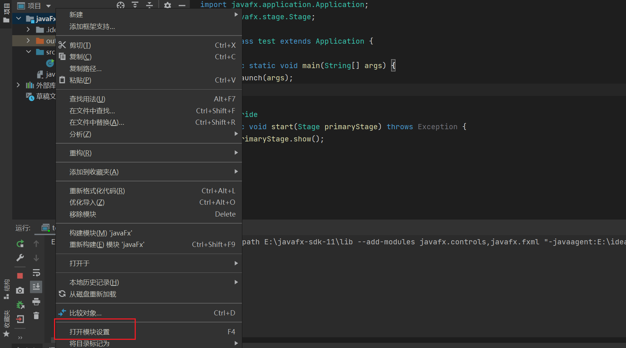Click the green bug icon in Run panel

[x=20, y=305]
